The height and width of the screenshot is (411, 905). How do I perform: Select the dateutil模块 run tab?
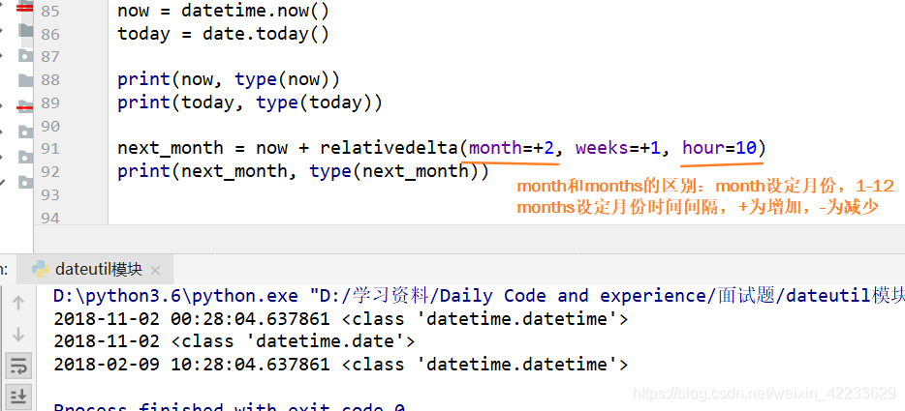click(97, 269)
